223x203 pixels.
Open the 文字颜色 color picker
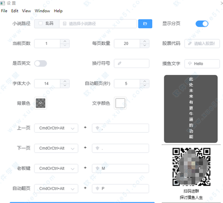pyautogui.click(x=120, y=103)
